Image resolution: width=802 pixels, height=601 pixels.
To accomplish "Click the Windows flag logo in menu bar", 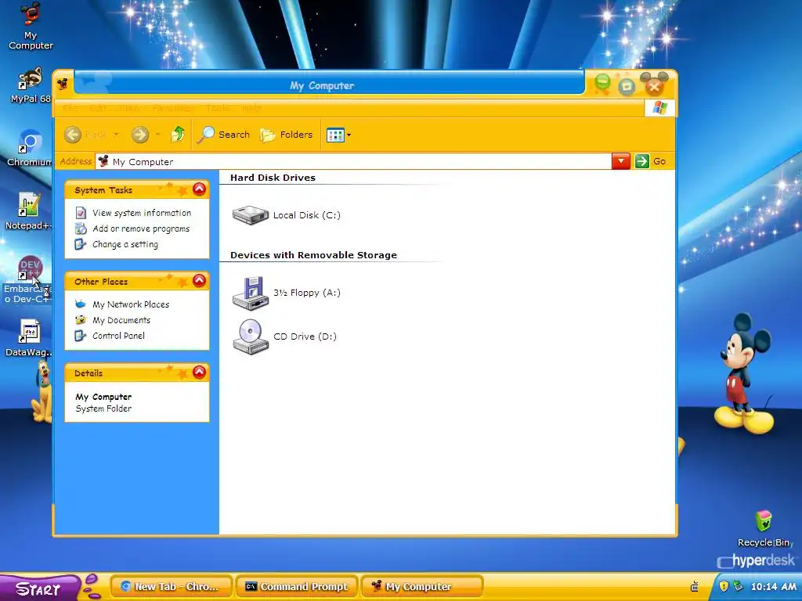I will coord(659,108).
